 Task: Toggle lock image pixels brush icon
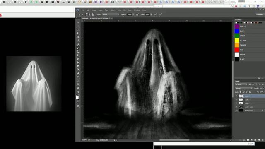(243, 92)
